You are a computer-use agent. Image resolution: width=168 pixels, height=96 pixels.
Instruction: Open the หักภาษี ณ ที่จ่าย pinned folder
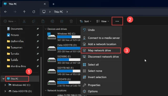(18, 66)
